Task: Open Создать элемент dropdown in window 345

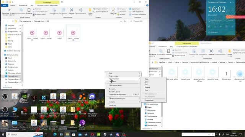Action: tap(101, 9)
